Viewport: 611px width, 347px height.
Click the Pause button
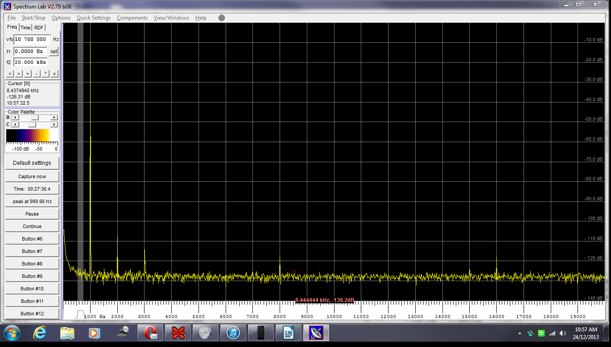tap(32, 214)
